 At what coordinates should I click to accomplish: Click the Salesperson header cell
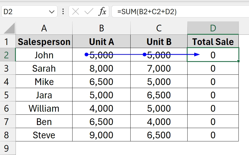coord(44,41)
